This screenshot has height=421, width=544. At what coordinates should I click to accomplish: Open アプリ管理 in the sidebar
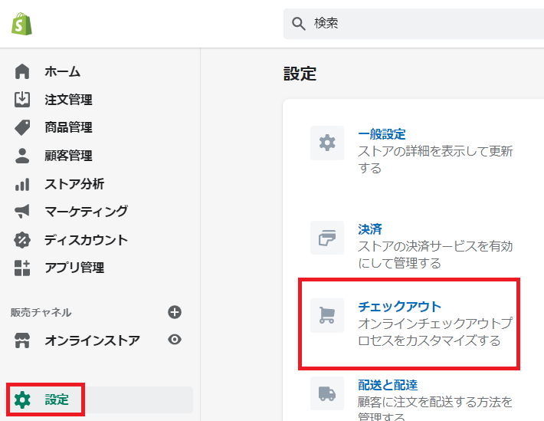click(x=74, y=268)
